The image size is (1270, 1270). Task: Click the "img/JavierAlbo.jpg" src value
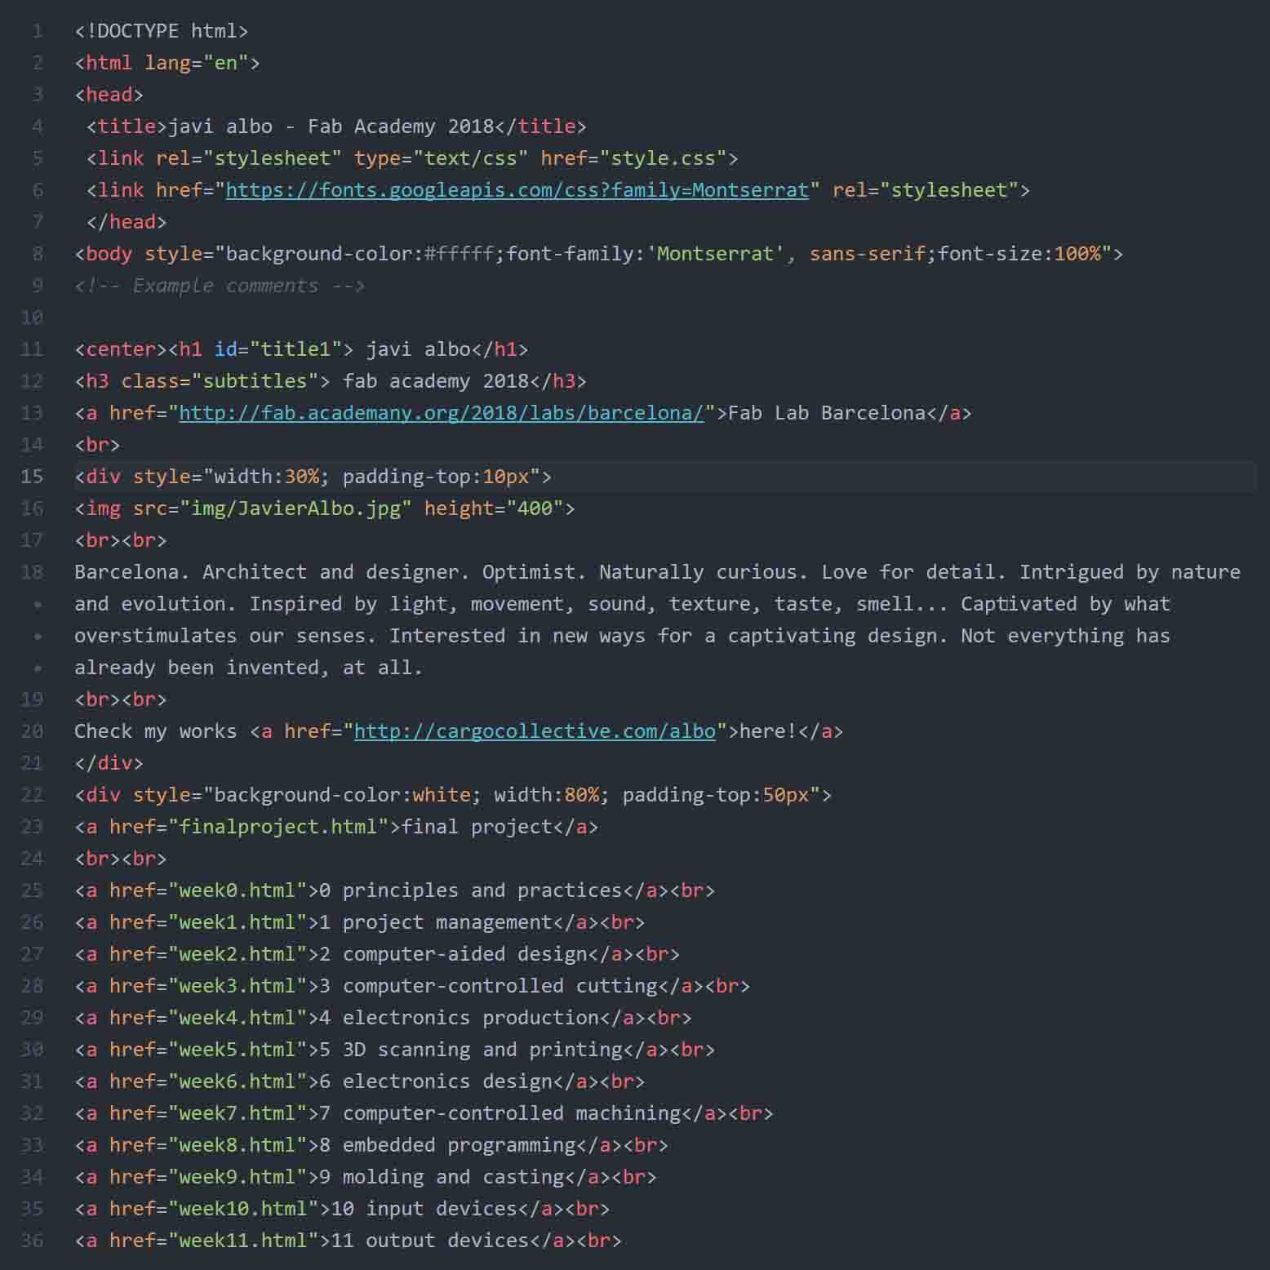(x=296, y=508)
